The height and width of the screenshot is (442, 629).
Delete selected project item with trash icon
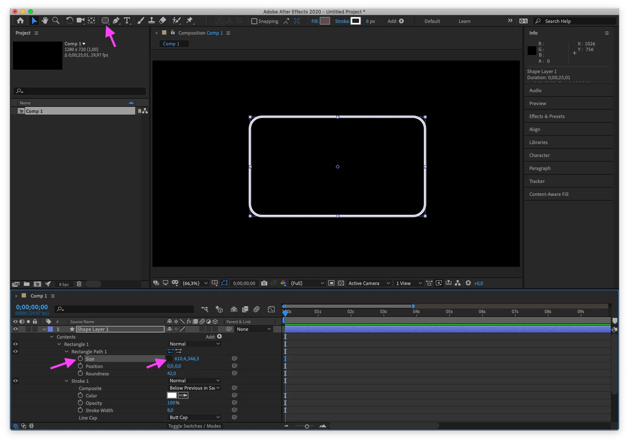pyautogui.click(x=79, y=284)
